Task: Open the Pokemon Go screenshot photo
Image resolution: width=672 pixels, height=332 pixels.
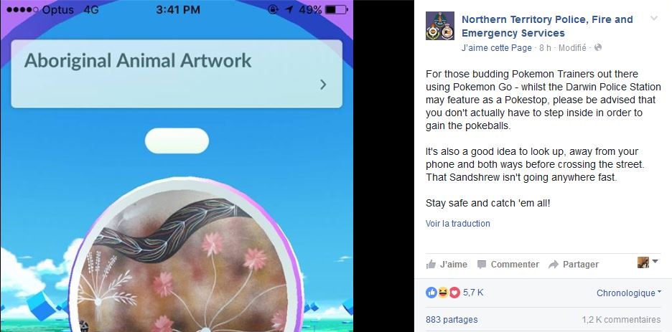Action: [177, 166]
